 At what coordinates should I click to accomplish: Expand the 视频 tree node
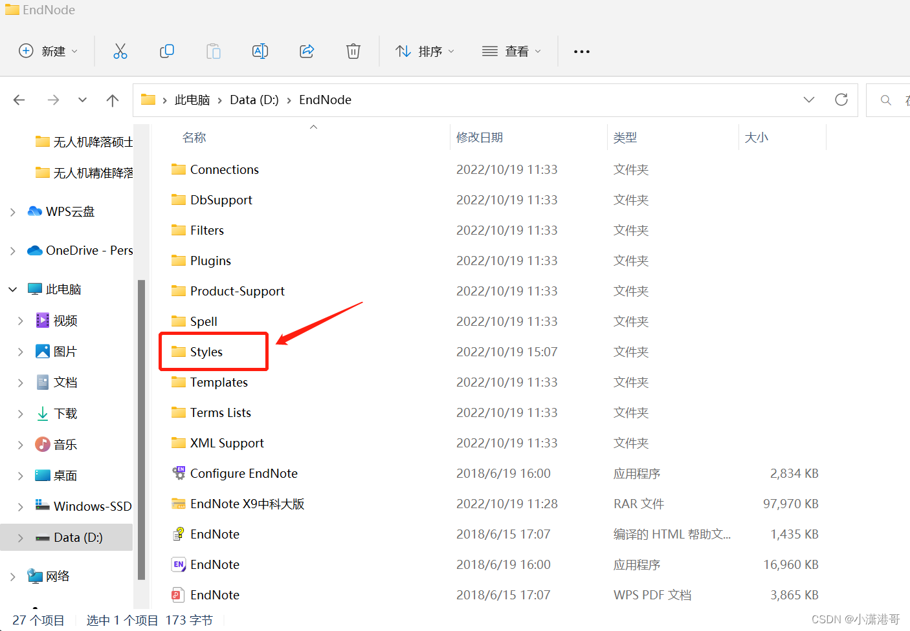(x=20, y=321)
